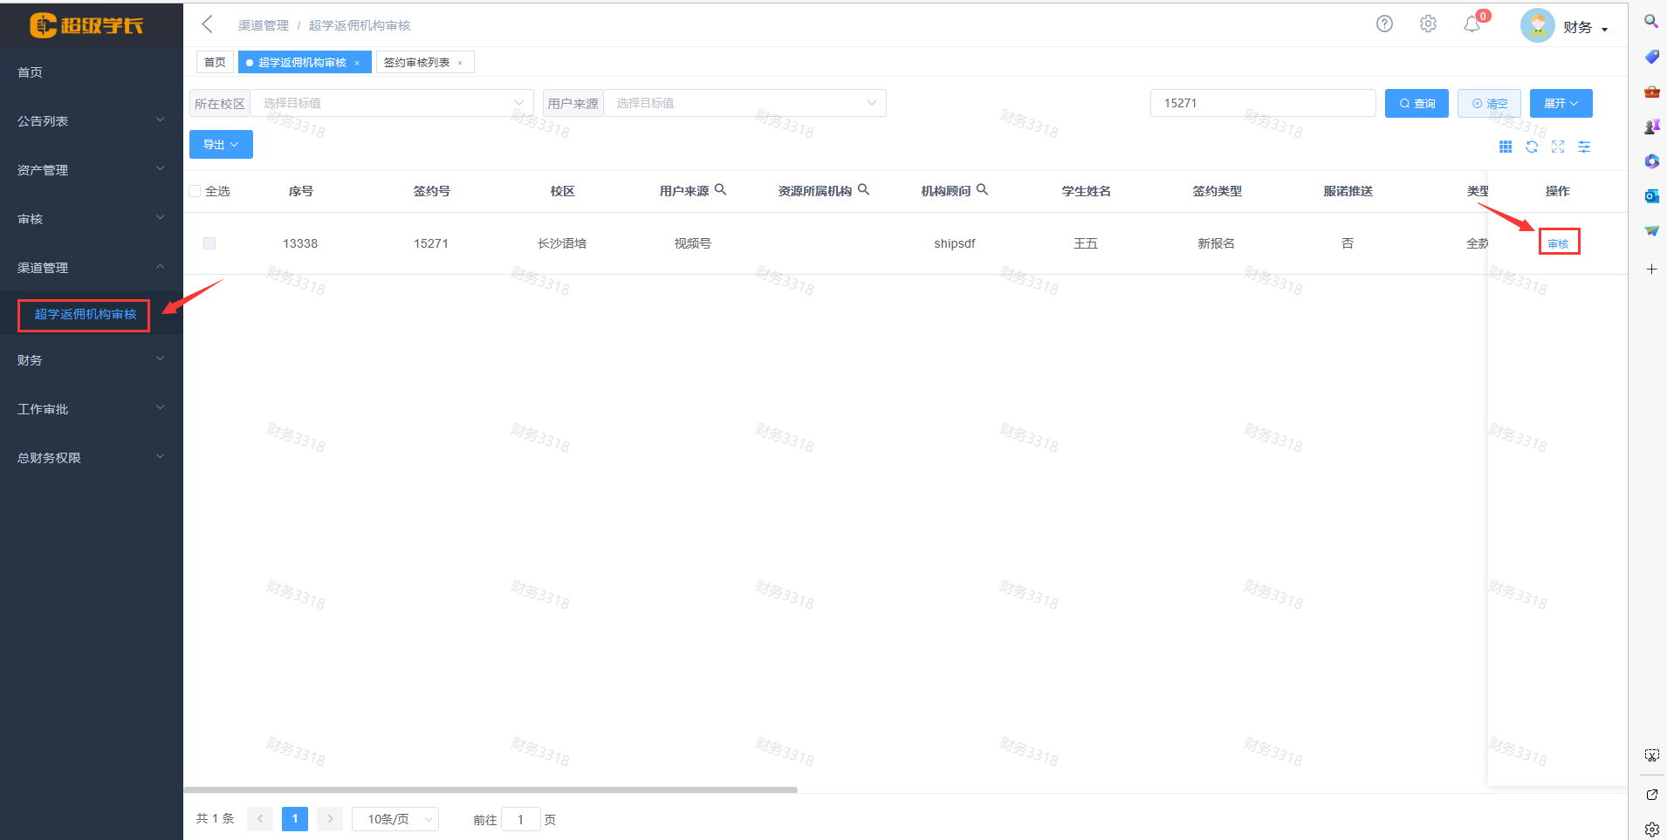Screen dimensions: 1667x840
Task: Click the horizontal scrollbar under the table
Action: coord(490,789)
